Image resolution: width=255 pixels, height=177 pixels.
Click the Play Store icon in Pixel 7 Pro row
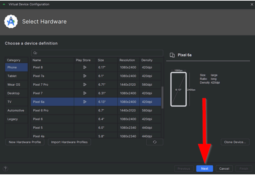point(85,84)
